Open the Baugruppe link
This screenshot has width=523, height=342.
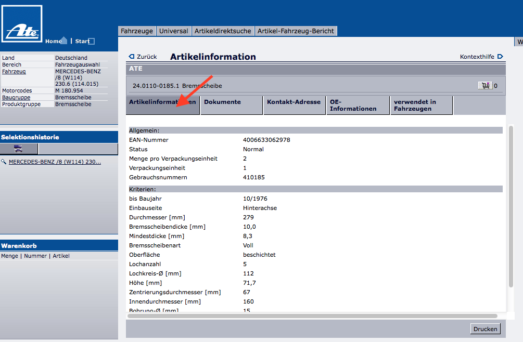click(x=16, y=97)
